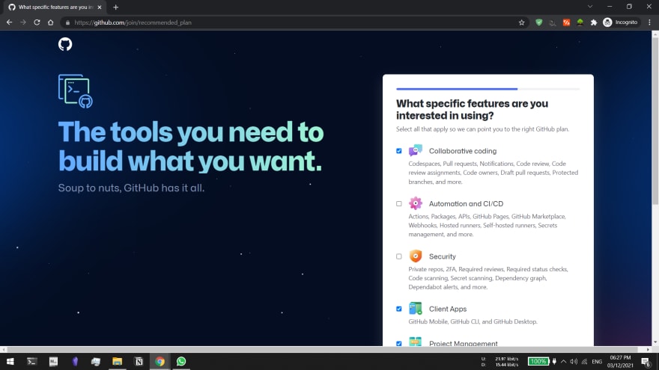
Task: Open the terminal app in the taskbar
Action: coord(31,361)
